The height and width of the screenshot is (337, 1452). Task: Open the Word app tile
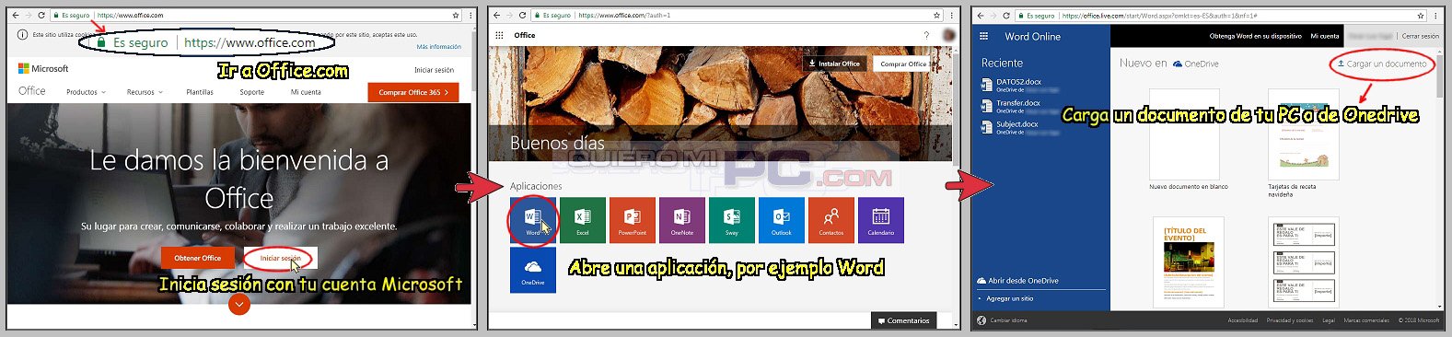coord(533,220)
